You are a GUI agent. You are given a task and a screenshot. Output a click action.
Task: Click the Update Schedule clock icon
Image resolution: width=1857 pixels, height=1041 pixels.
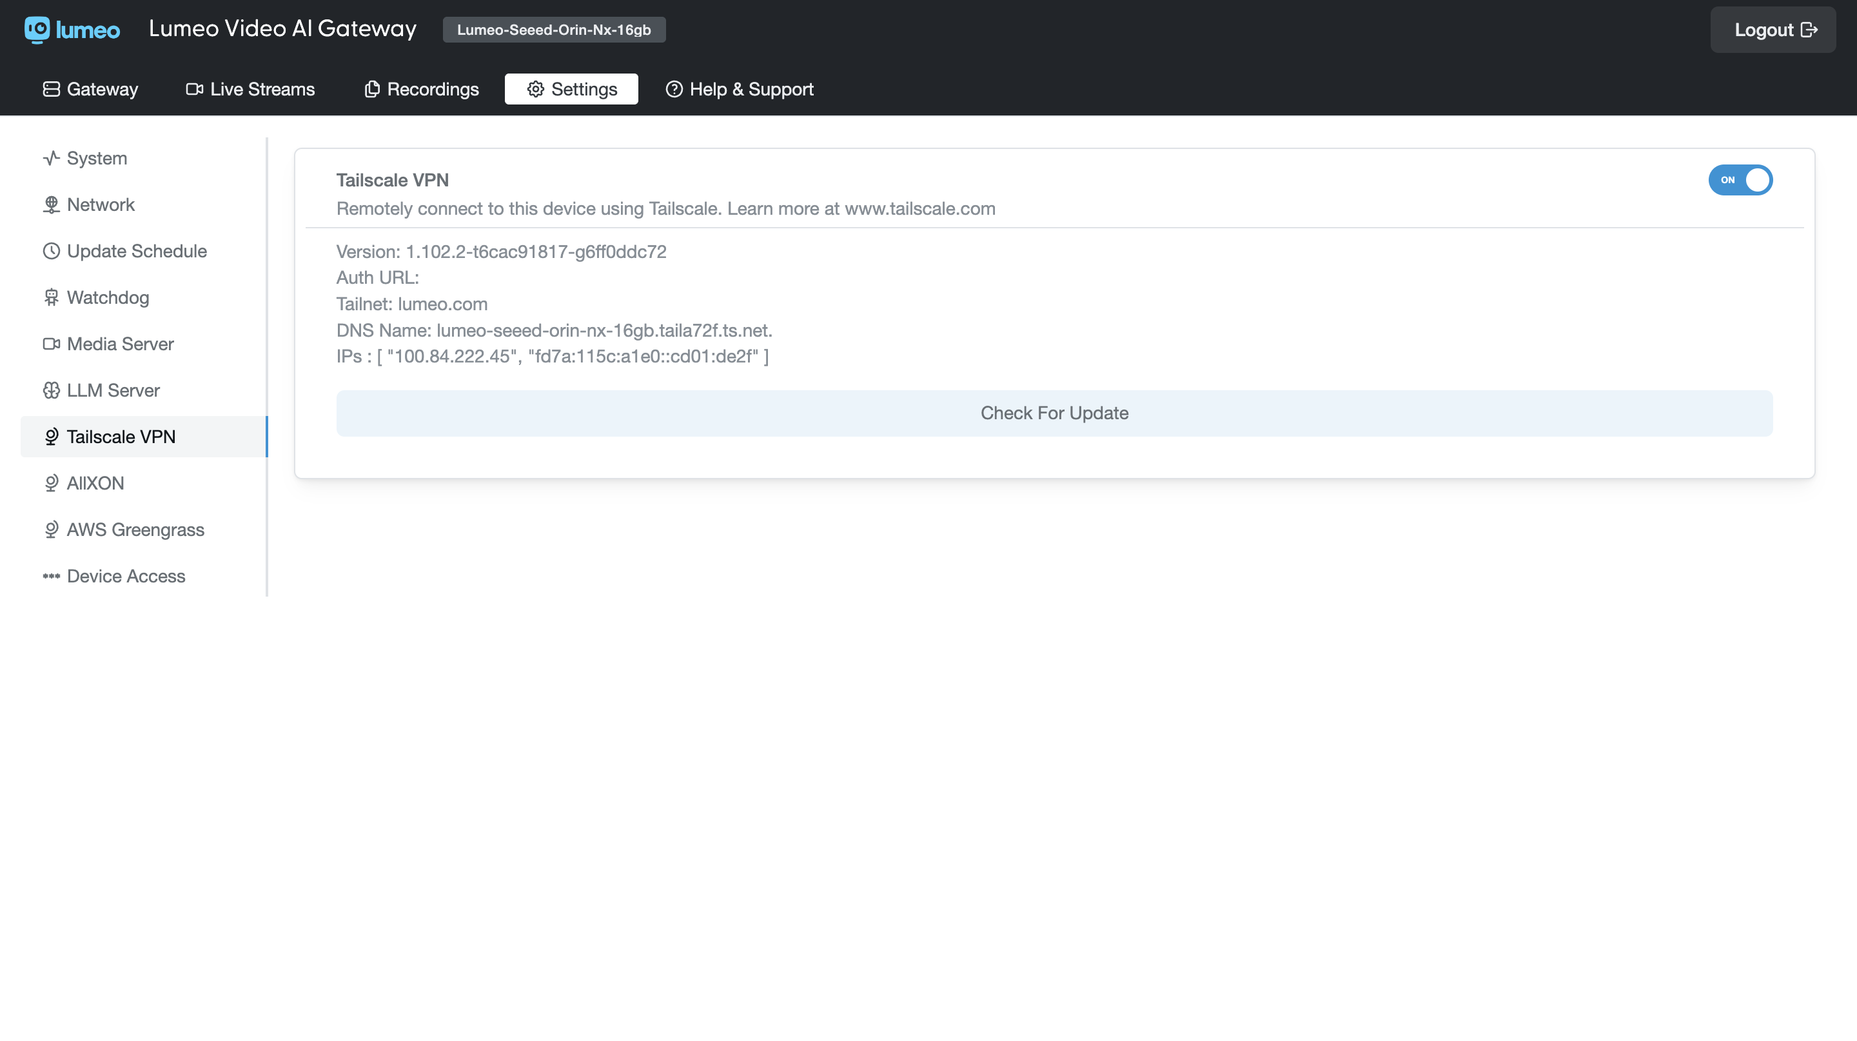tap(51, 251)
